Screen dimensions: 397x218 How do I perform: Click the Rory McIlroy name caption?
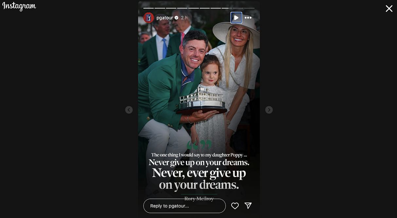click(x=199, y=199)
